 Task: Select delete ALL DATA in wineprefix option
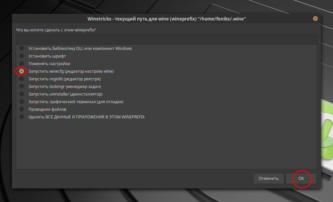point(22,117)
